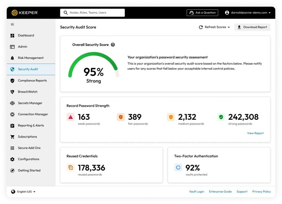Navigate to BreachWatch section
Image resolution: width=282 pixels, height=204 pixels.
[x=31, y=92]
